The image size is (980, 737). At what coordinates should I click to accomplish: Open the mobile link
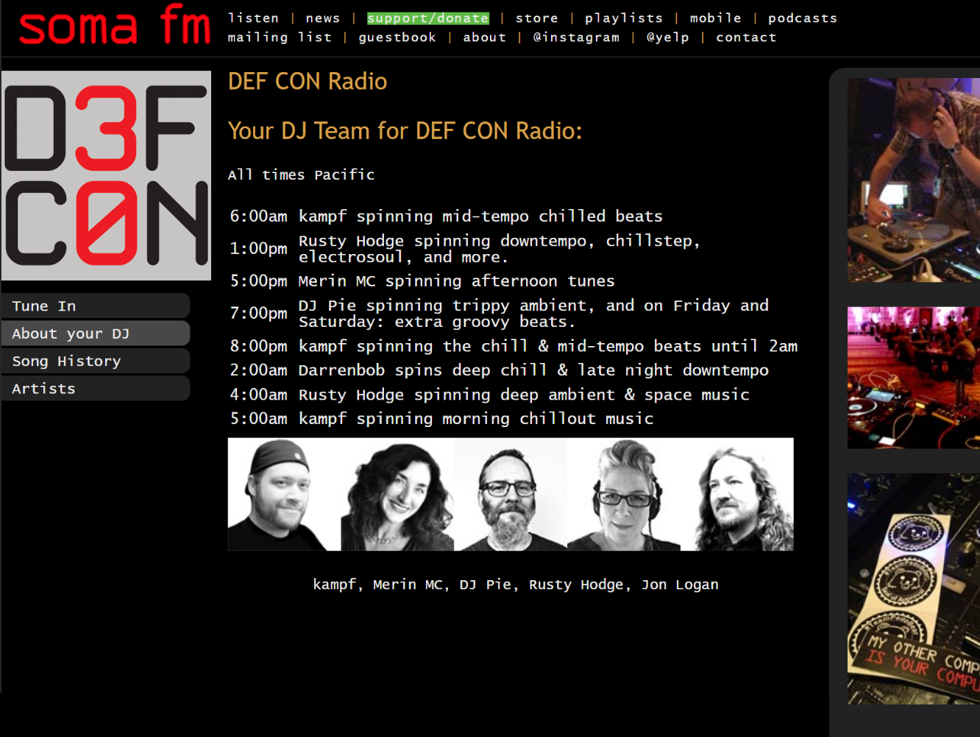tap(715, 18)
